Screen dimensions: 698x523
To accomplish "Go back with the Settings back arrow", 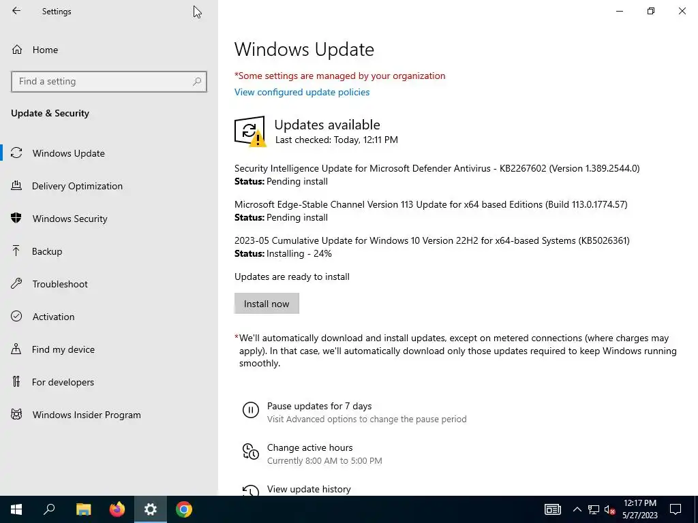I will click(16, 11).
